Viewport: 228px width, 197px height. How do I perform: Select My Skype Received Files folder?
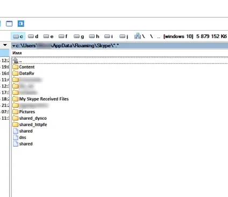pyautogui.click(x=41, y=99)
